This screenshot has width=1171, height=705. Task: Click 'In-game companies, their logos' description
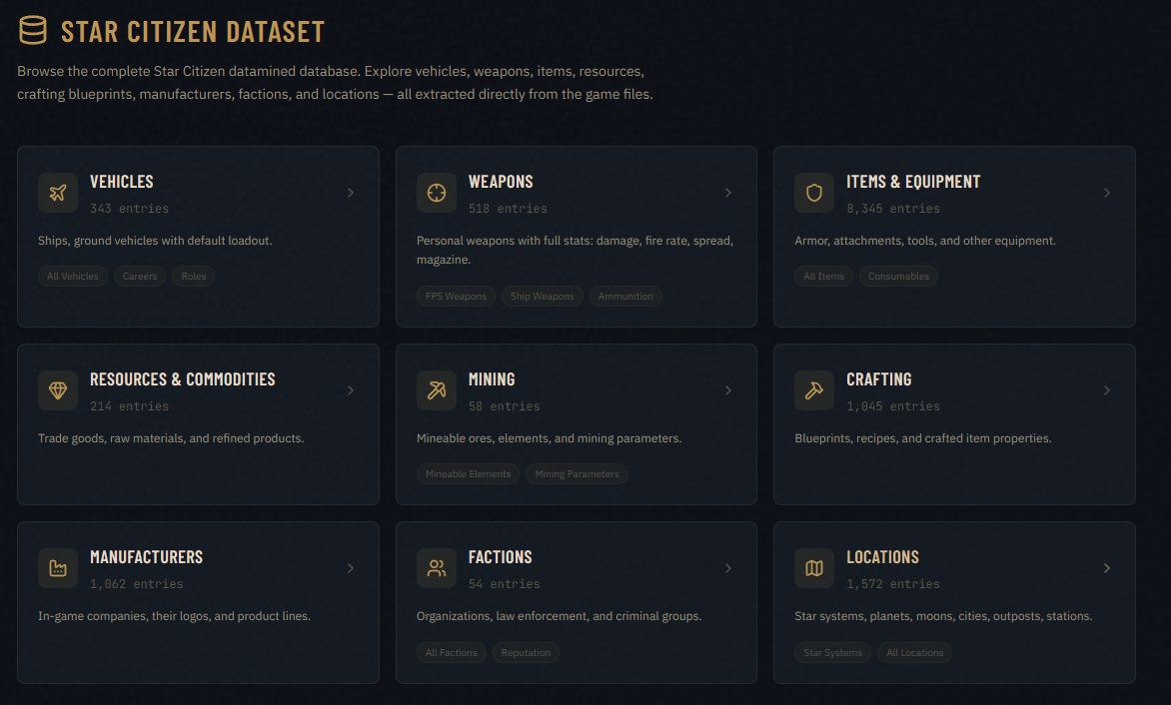174,616
